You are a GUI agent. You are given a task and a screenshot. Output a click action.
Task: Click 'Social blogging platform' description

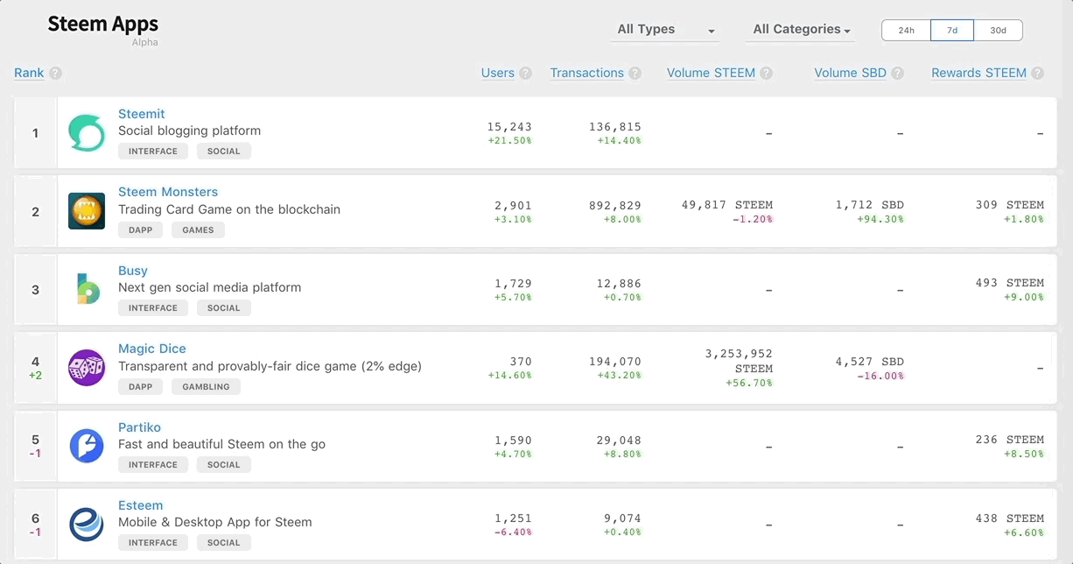pos(190,130)
